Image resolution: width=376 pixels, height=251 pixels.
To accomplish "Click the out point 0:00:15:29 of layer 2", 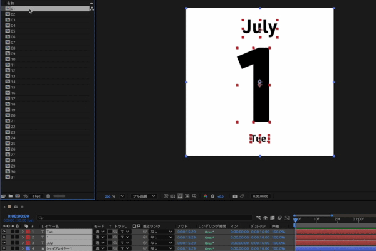I will (x=186, y=237).
